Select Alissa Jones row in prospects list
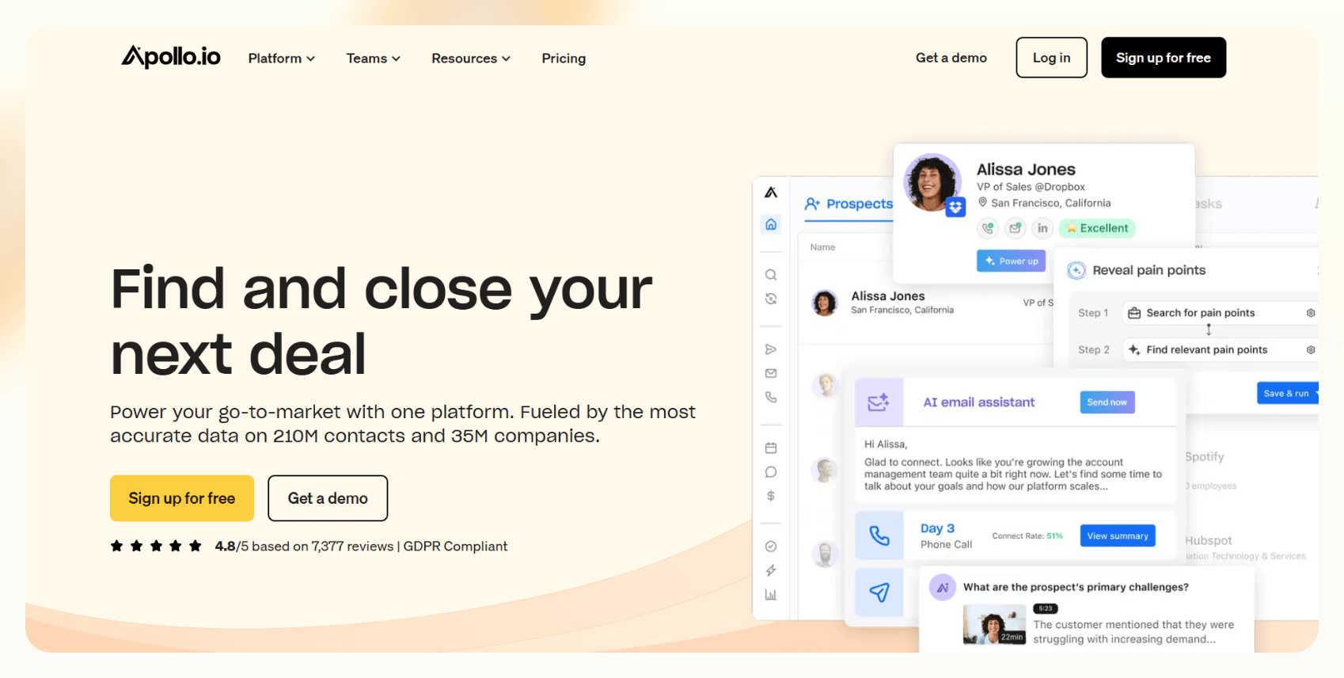The height and width of the screenshot is (678, 1344). 926,303
